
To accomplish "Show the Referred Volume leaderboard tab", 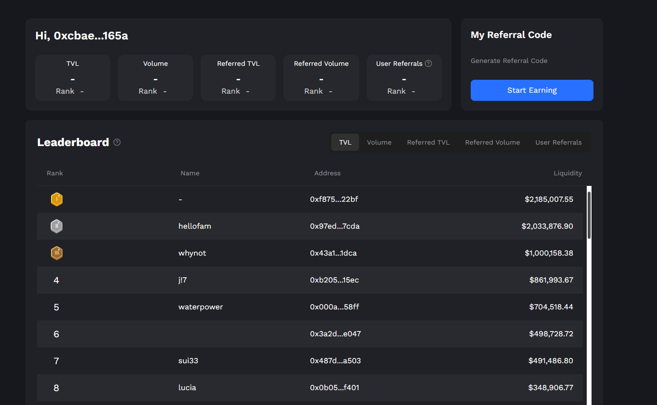I will (x=492, y=142).
